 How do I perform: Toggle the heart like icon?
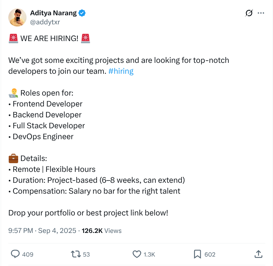coord(136,254)
